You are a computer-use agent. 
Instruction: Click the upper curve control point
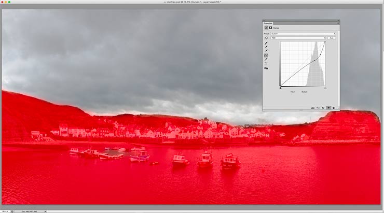(x=321, y=54)
